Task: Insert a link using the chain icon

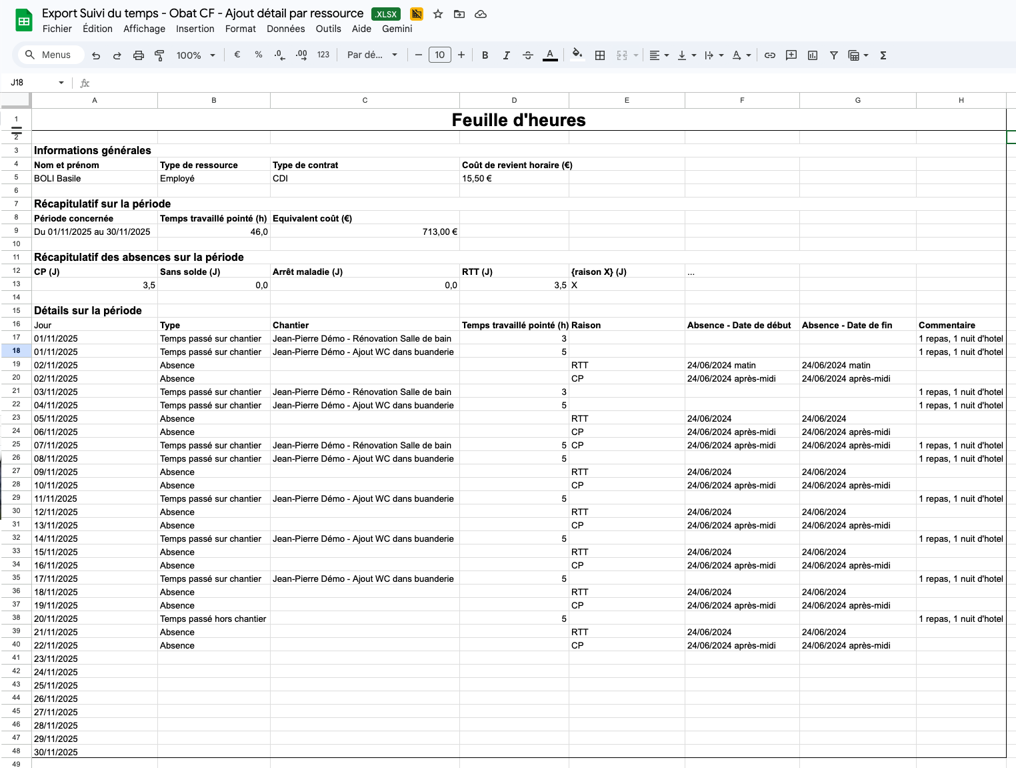Action: click(x=769, y=55)
